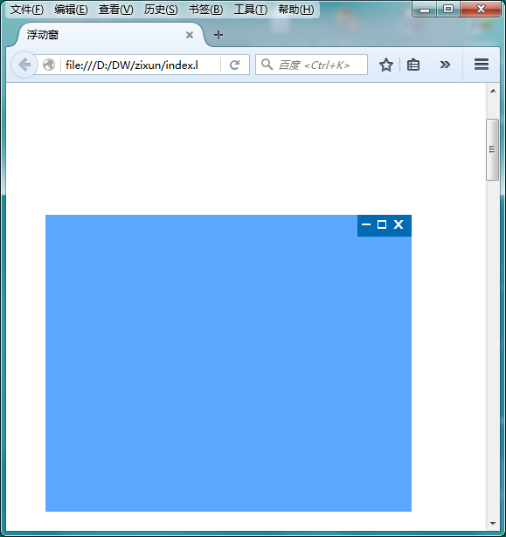The width and height of the screenshot is (506, 537).
Task: Click the scrollbar down arrow
Action: [493, 523]
